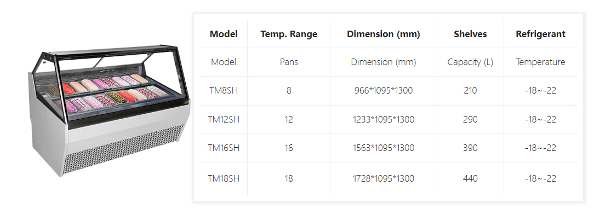Click the ice cream display freezer image
The width and height of the screenshot is (600, 221).
click(x=108, y=112)
